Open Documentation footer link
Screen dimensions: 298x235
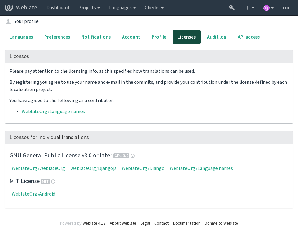(187, 223)
